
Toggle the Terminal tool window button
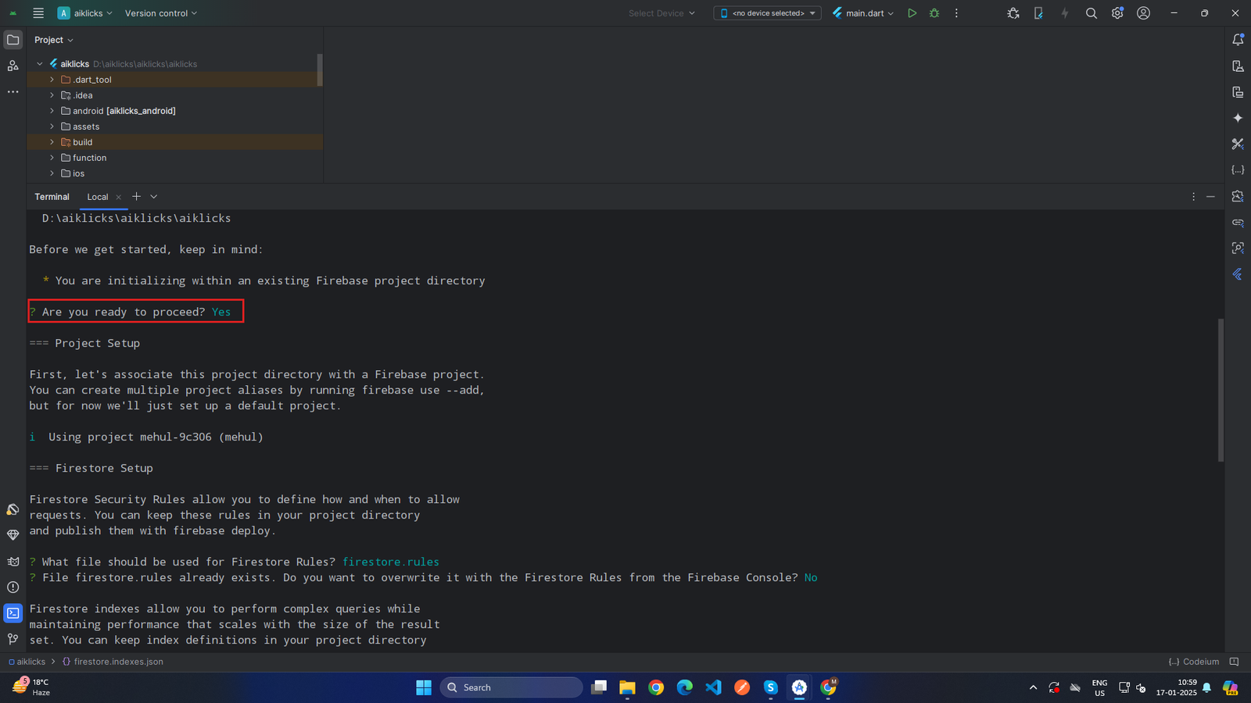coord(13,613)
